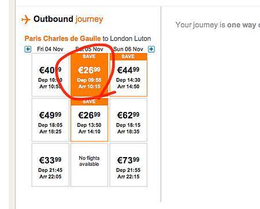Viewport: 260px width, 209px height.
Task: Click the Outbound journey heading
Action: [68, 19]
